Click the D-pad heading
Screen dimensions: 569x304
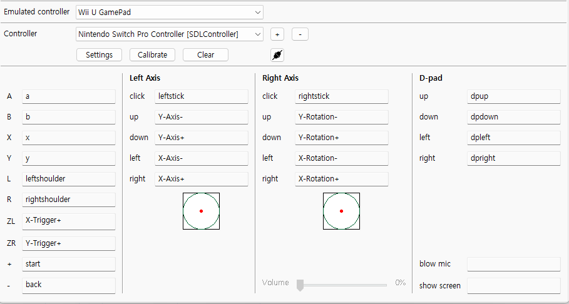tap(431, 78)
